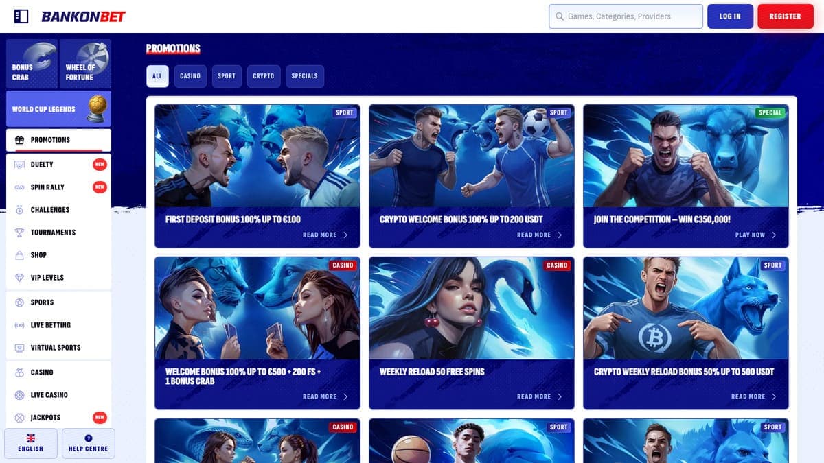Click the Sports ball icon
This screenshot has width=824, height=463.
pos(19,302)
